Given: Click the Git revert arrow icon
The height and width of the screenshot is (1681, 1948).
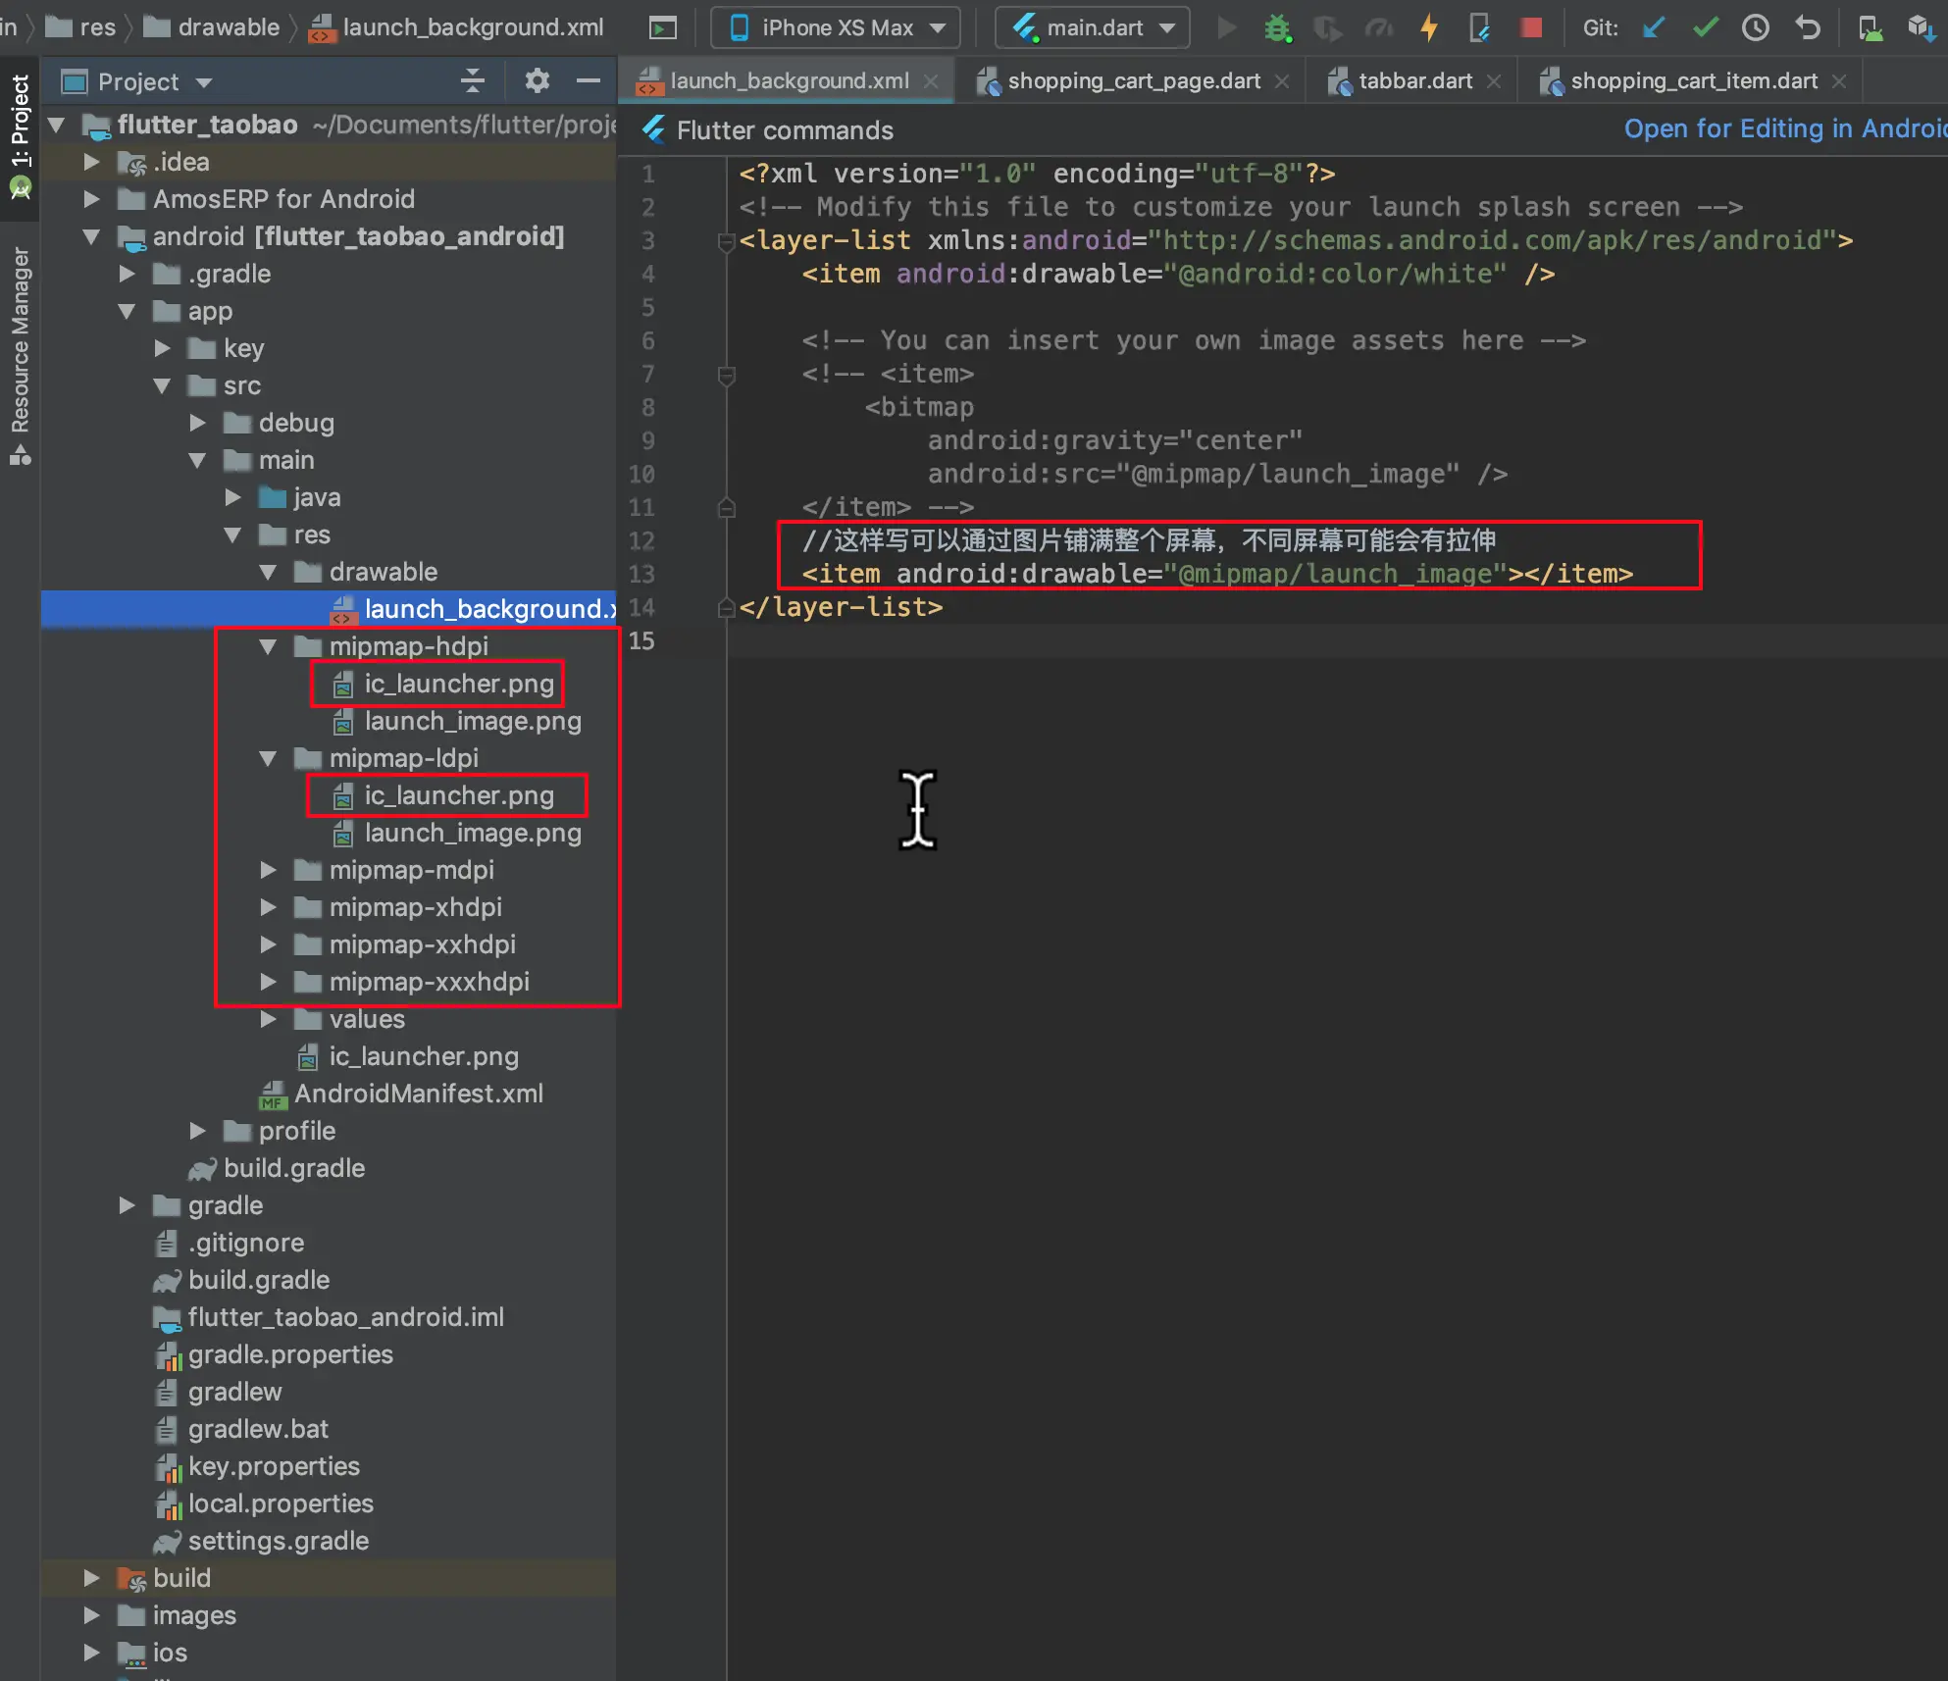Looking at the screenshot, I should tap(1807, 27).
